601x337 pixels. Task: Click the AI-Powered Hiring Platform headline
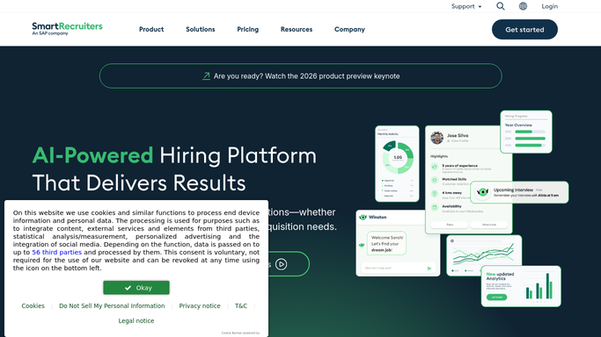pyautogui.click(x=174, y=168)
